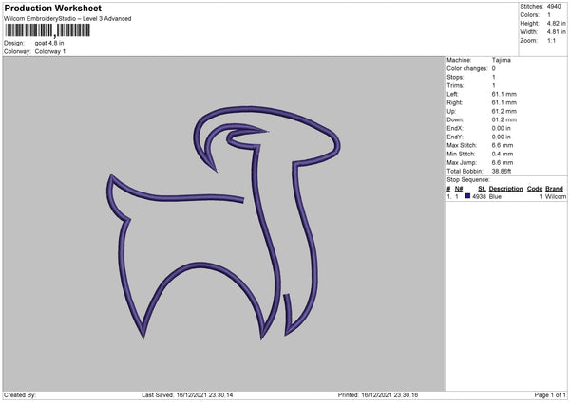Screen dimensions: 570x402
Task: Click the Height value 4.82 in
Action: [556, 23]
